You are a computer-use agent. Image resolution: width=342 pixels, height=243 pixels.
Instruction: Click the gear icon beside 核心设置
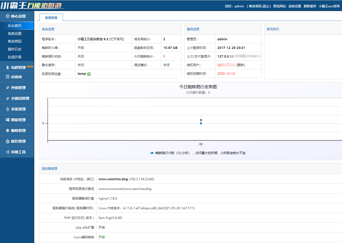(8, 16)
